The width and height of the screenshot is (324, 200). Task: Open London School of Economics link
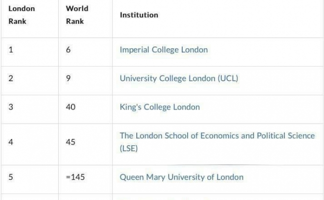coord(217,142)
